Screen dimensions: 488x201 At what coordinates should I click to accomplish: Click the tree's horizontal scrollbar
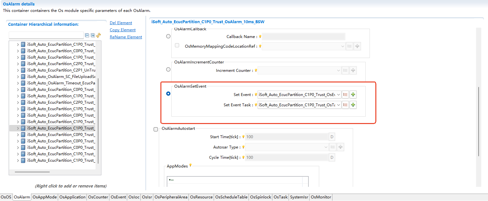click(32, 172)
